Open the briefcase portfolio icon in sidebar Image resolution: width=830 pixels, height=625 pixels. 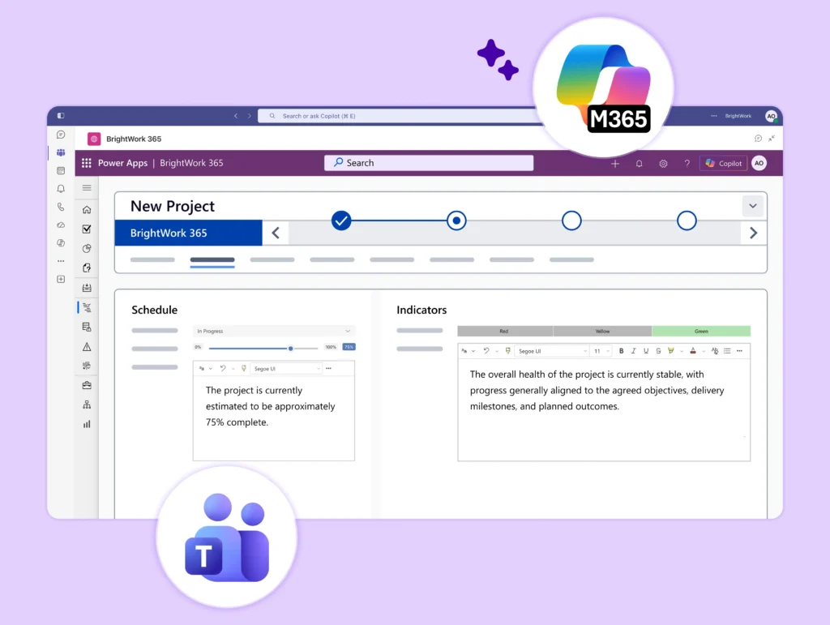pyautogui.click(x=87, y=385)
